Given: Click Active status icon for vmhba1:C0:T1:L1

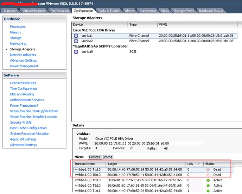Looking at the screenshot, I should tap(208, 191).
